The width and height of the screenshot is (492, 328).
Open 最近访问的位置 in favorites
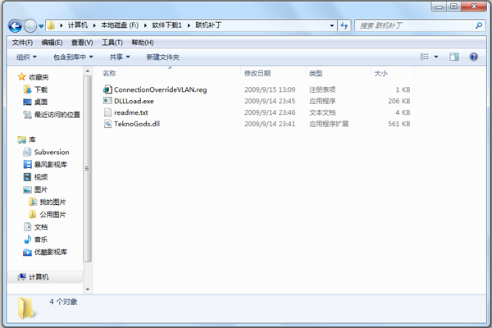coord(57,115)
